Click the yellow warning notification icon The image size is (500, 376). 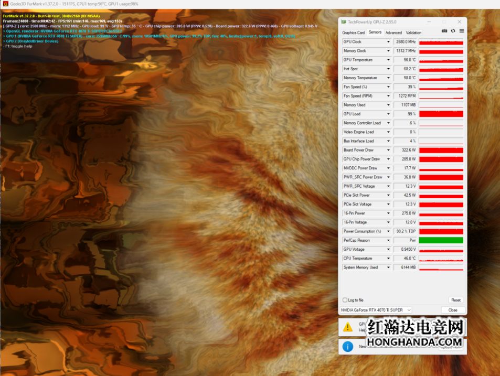pos(347,327)
